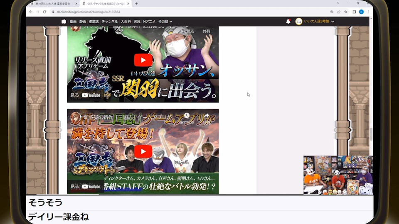
Task: Open 見る YouTube link on 満を持して登場 video
Action: (x=85, y=187)
